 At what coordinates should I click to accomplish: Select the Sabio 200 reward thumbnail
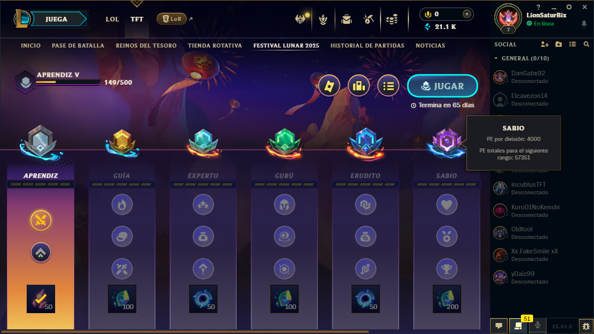(x=447, y=299)
